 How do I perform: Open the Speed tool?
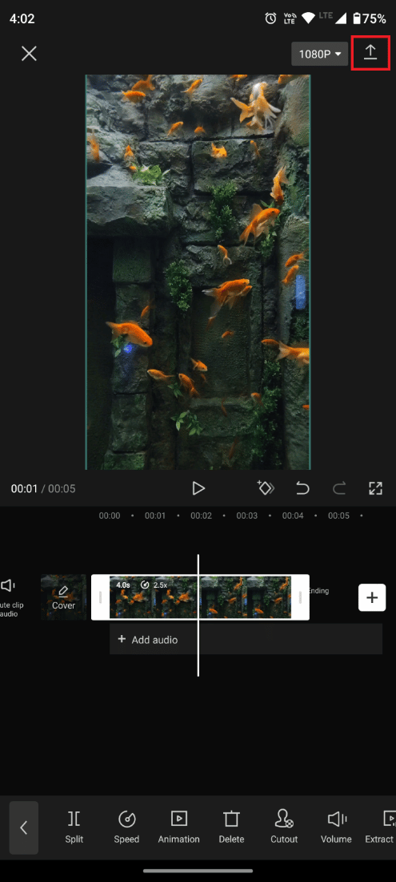pyautogui.click(x=126, y=827)
